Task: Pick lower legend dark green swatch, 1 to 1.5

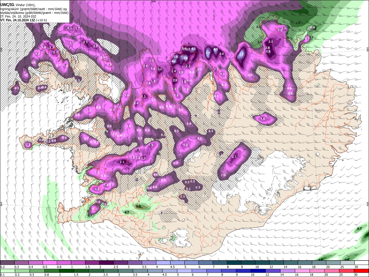Action: coord(66,271)
